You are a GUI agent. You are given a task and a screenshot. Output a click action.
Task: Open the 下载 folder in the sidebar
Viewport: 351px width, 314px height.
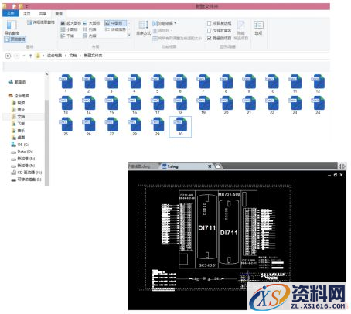[x=19, y=124]
